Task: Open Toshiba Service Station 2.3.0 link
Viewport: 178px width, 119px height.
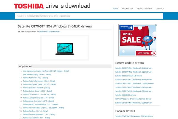Action: (x=33, y=118)
